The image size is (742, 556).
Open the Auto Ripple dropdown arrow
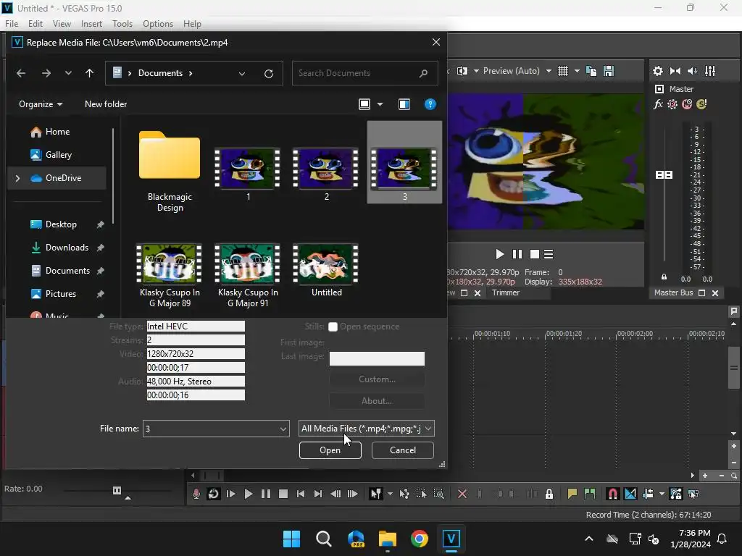[x=662, y=494]
